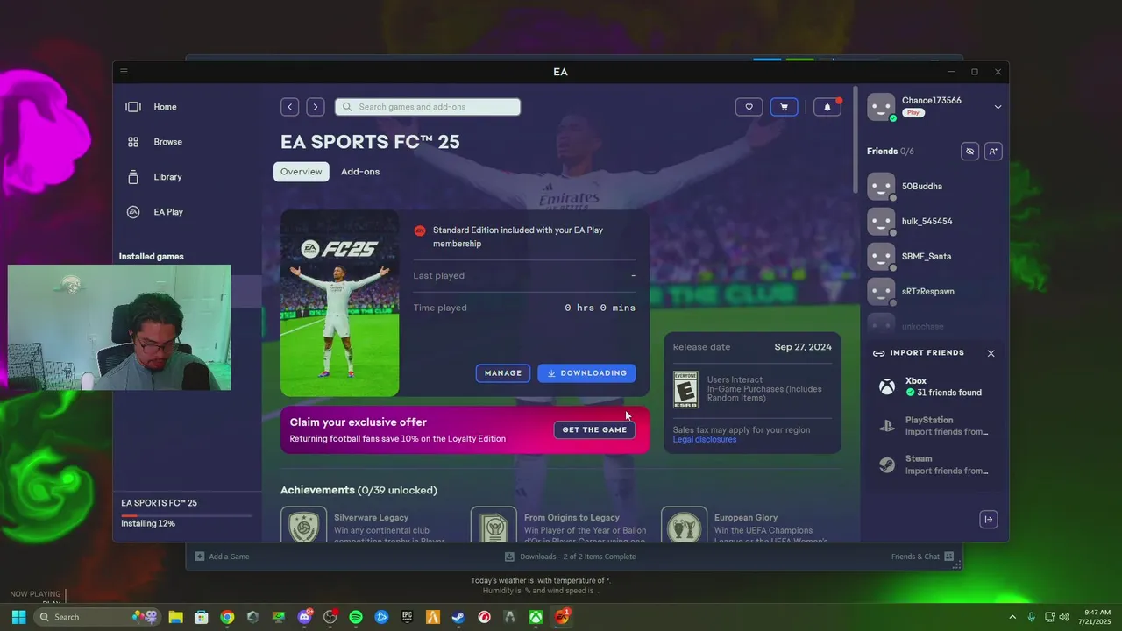Click the FC25 cover art thumbnail
The image size is (1122, 631).
[339, 303]
